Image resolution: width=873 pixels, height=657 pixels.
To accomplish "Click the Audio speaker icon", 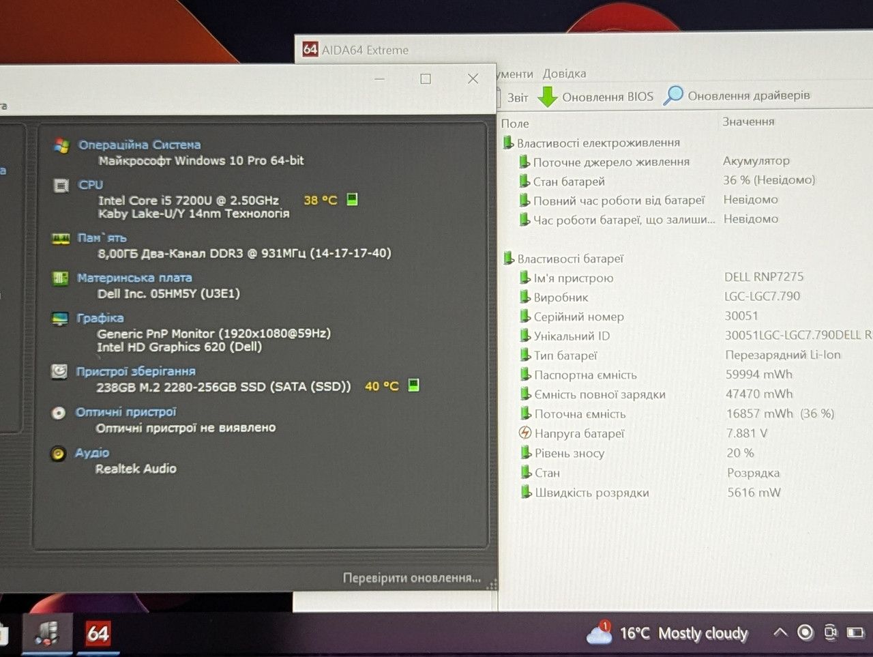I will (x=58, y=454).
